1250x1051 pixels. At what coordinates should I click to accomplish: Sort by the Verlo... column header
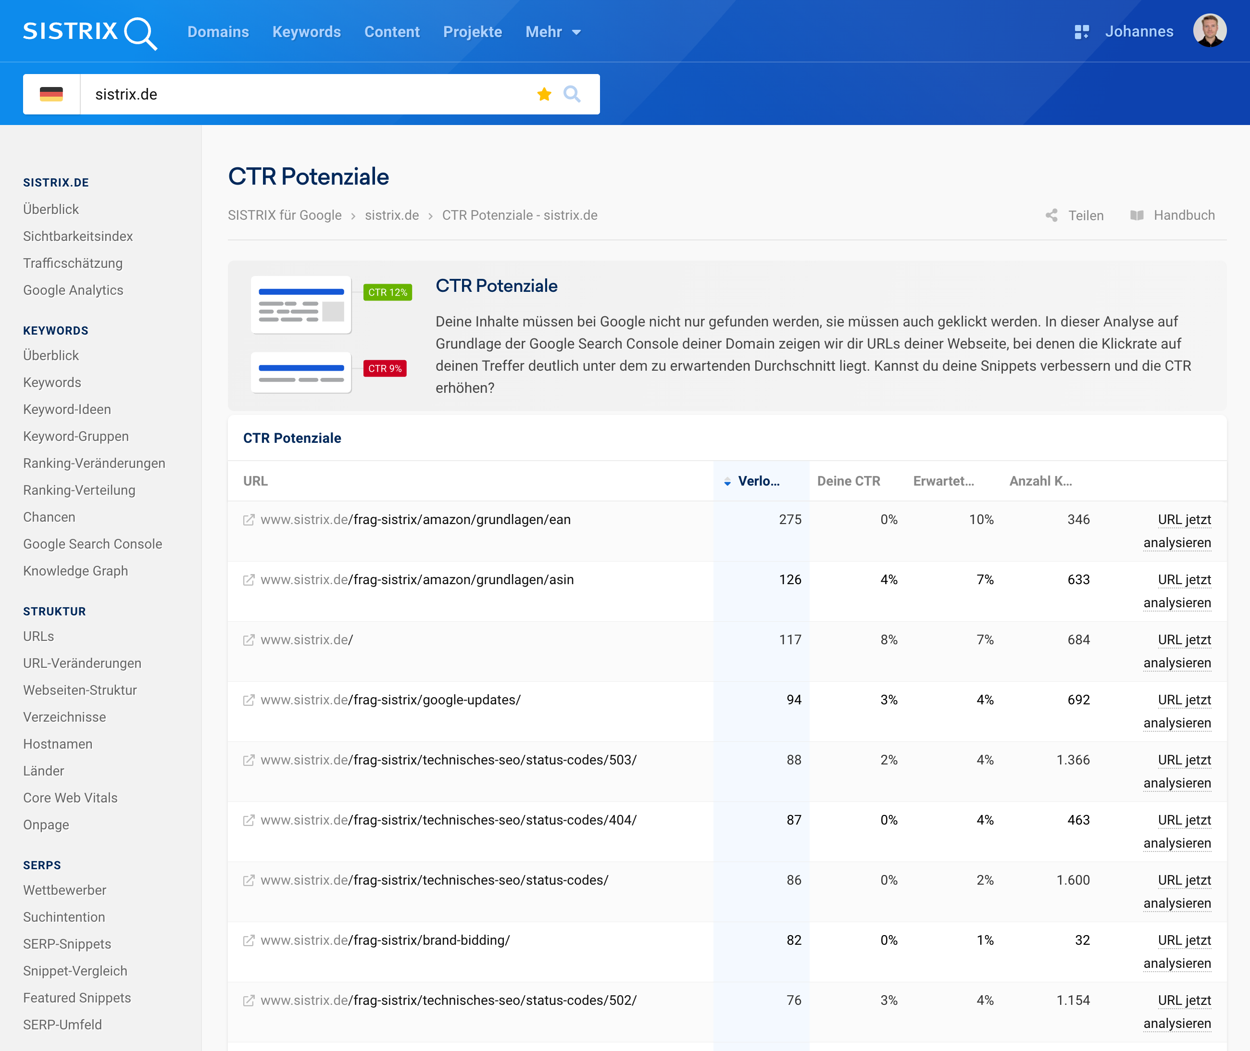click(758, 481)
